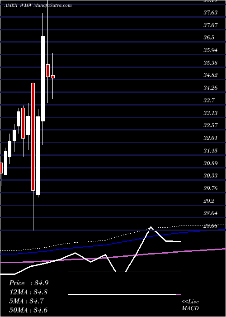Click the blue moving average line
Screen dimensions: 226x317
(x=113, y=244)
